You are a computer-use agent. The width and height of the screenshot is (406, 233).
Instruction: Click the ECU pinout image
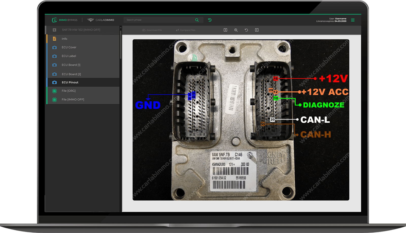point(241,120)
